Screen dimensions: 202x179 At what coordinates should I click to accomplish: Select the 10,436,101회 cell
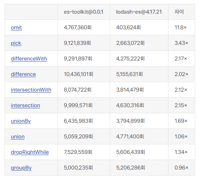coord(84,74)
